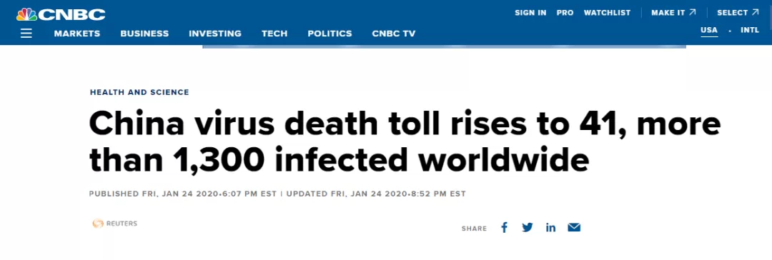The width and height of the screenshot is (772, 260).
Task: Click the Sign In link
Action: tap(530, 13)
